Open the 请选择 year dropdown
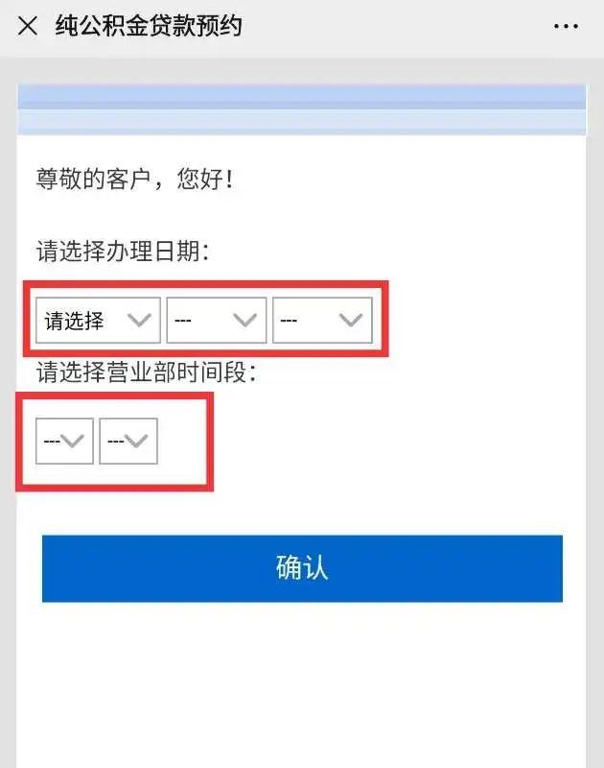604x768 pixels. pyautogui.click(x=98, y=320)
